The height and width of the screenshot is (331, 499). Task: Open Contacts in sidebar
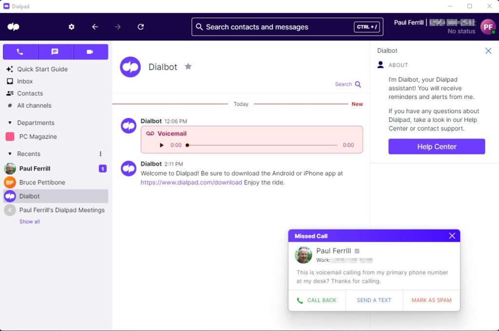30,93
